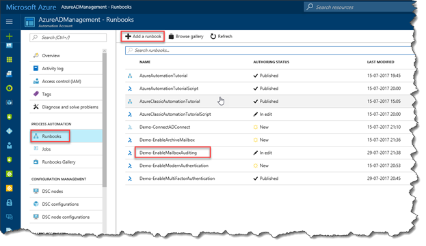Click the AzureADManagement automation account icon

point(29,22)
